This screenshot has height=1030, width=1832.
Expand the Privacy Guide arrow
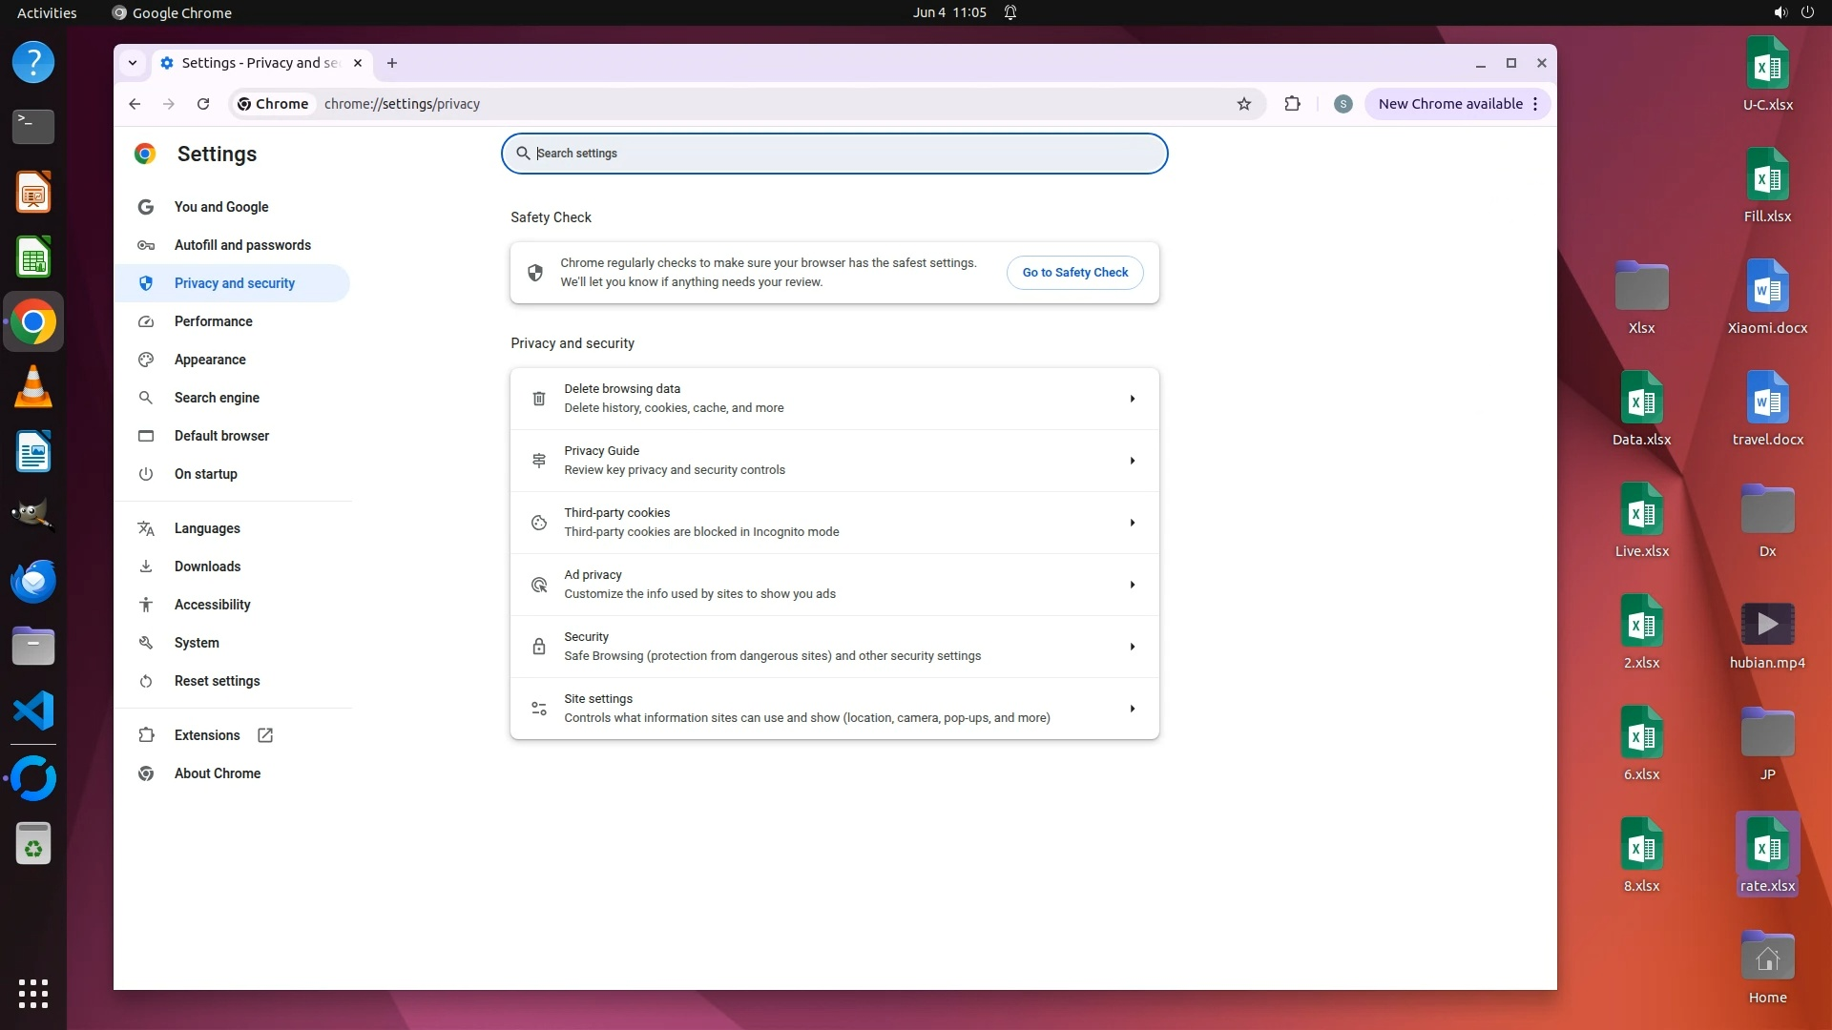1132,461
